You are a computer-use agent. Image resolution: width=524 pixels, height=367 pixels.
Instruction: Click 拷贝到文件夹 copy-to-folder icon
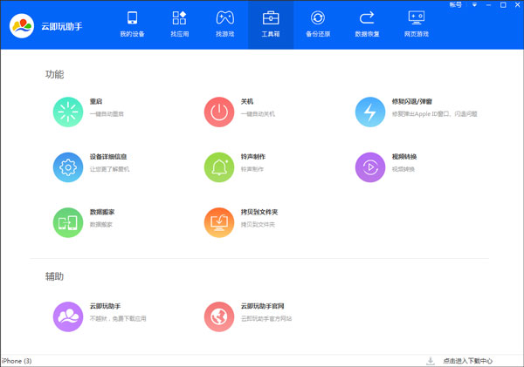[217, 222]
